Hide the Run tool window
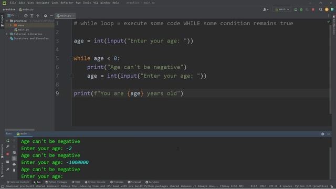Screen dimensions: 336x189 point(329,134)
